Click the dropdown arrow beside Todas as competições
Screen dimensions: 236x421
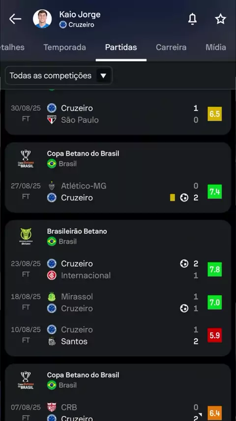pyautogui.click(x=103, y=76)
